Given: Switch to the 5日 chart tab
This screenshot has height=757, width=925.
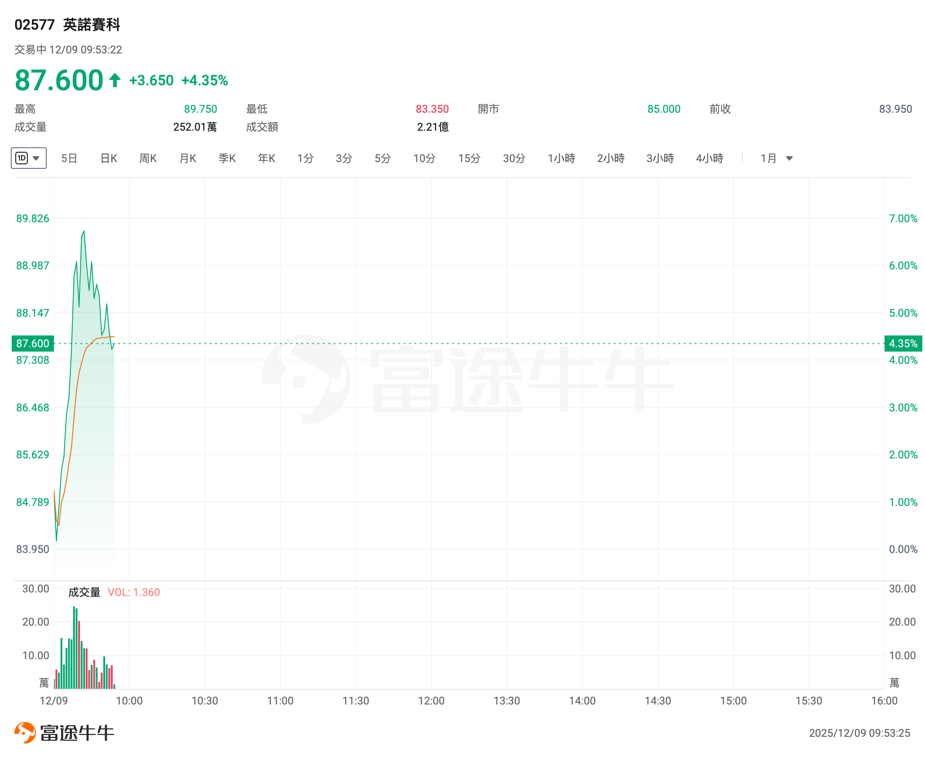Looking at the screenshot, I should click(x=69, y=158).
